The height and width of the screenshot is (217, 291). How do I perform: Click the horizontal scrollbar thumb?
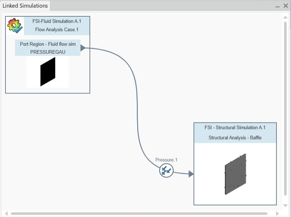[x=139, y=214]
